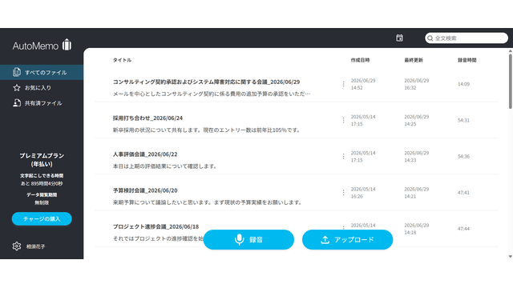
Task: Click preview text starting 新卒採用の状況
Action: pos(207,130)
